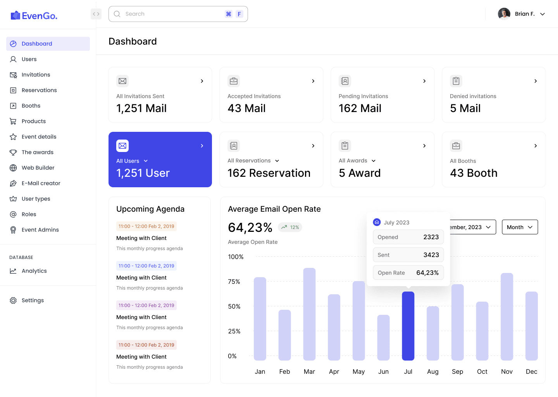
Task: Open the date range dropdown ending 2023
Action: 473,227
